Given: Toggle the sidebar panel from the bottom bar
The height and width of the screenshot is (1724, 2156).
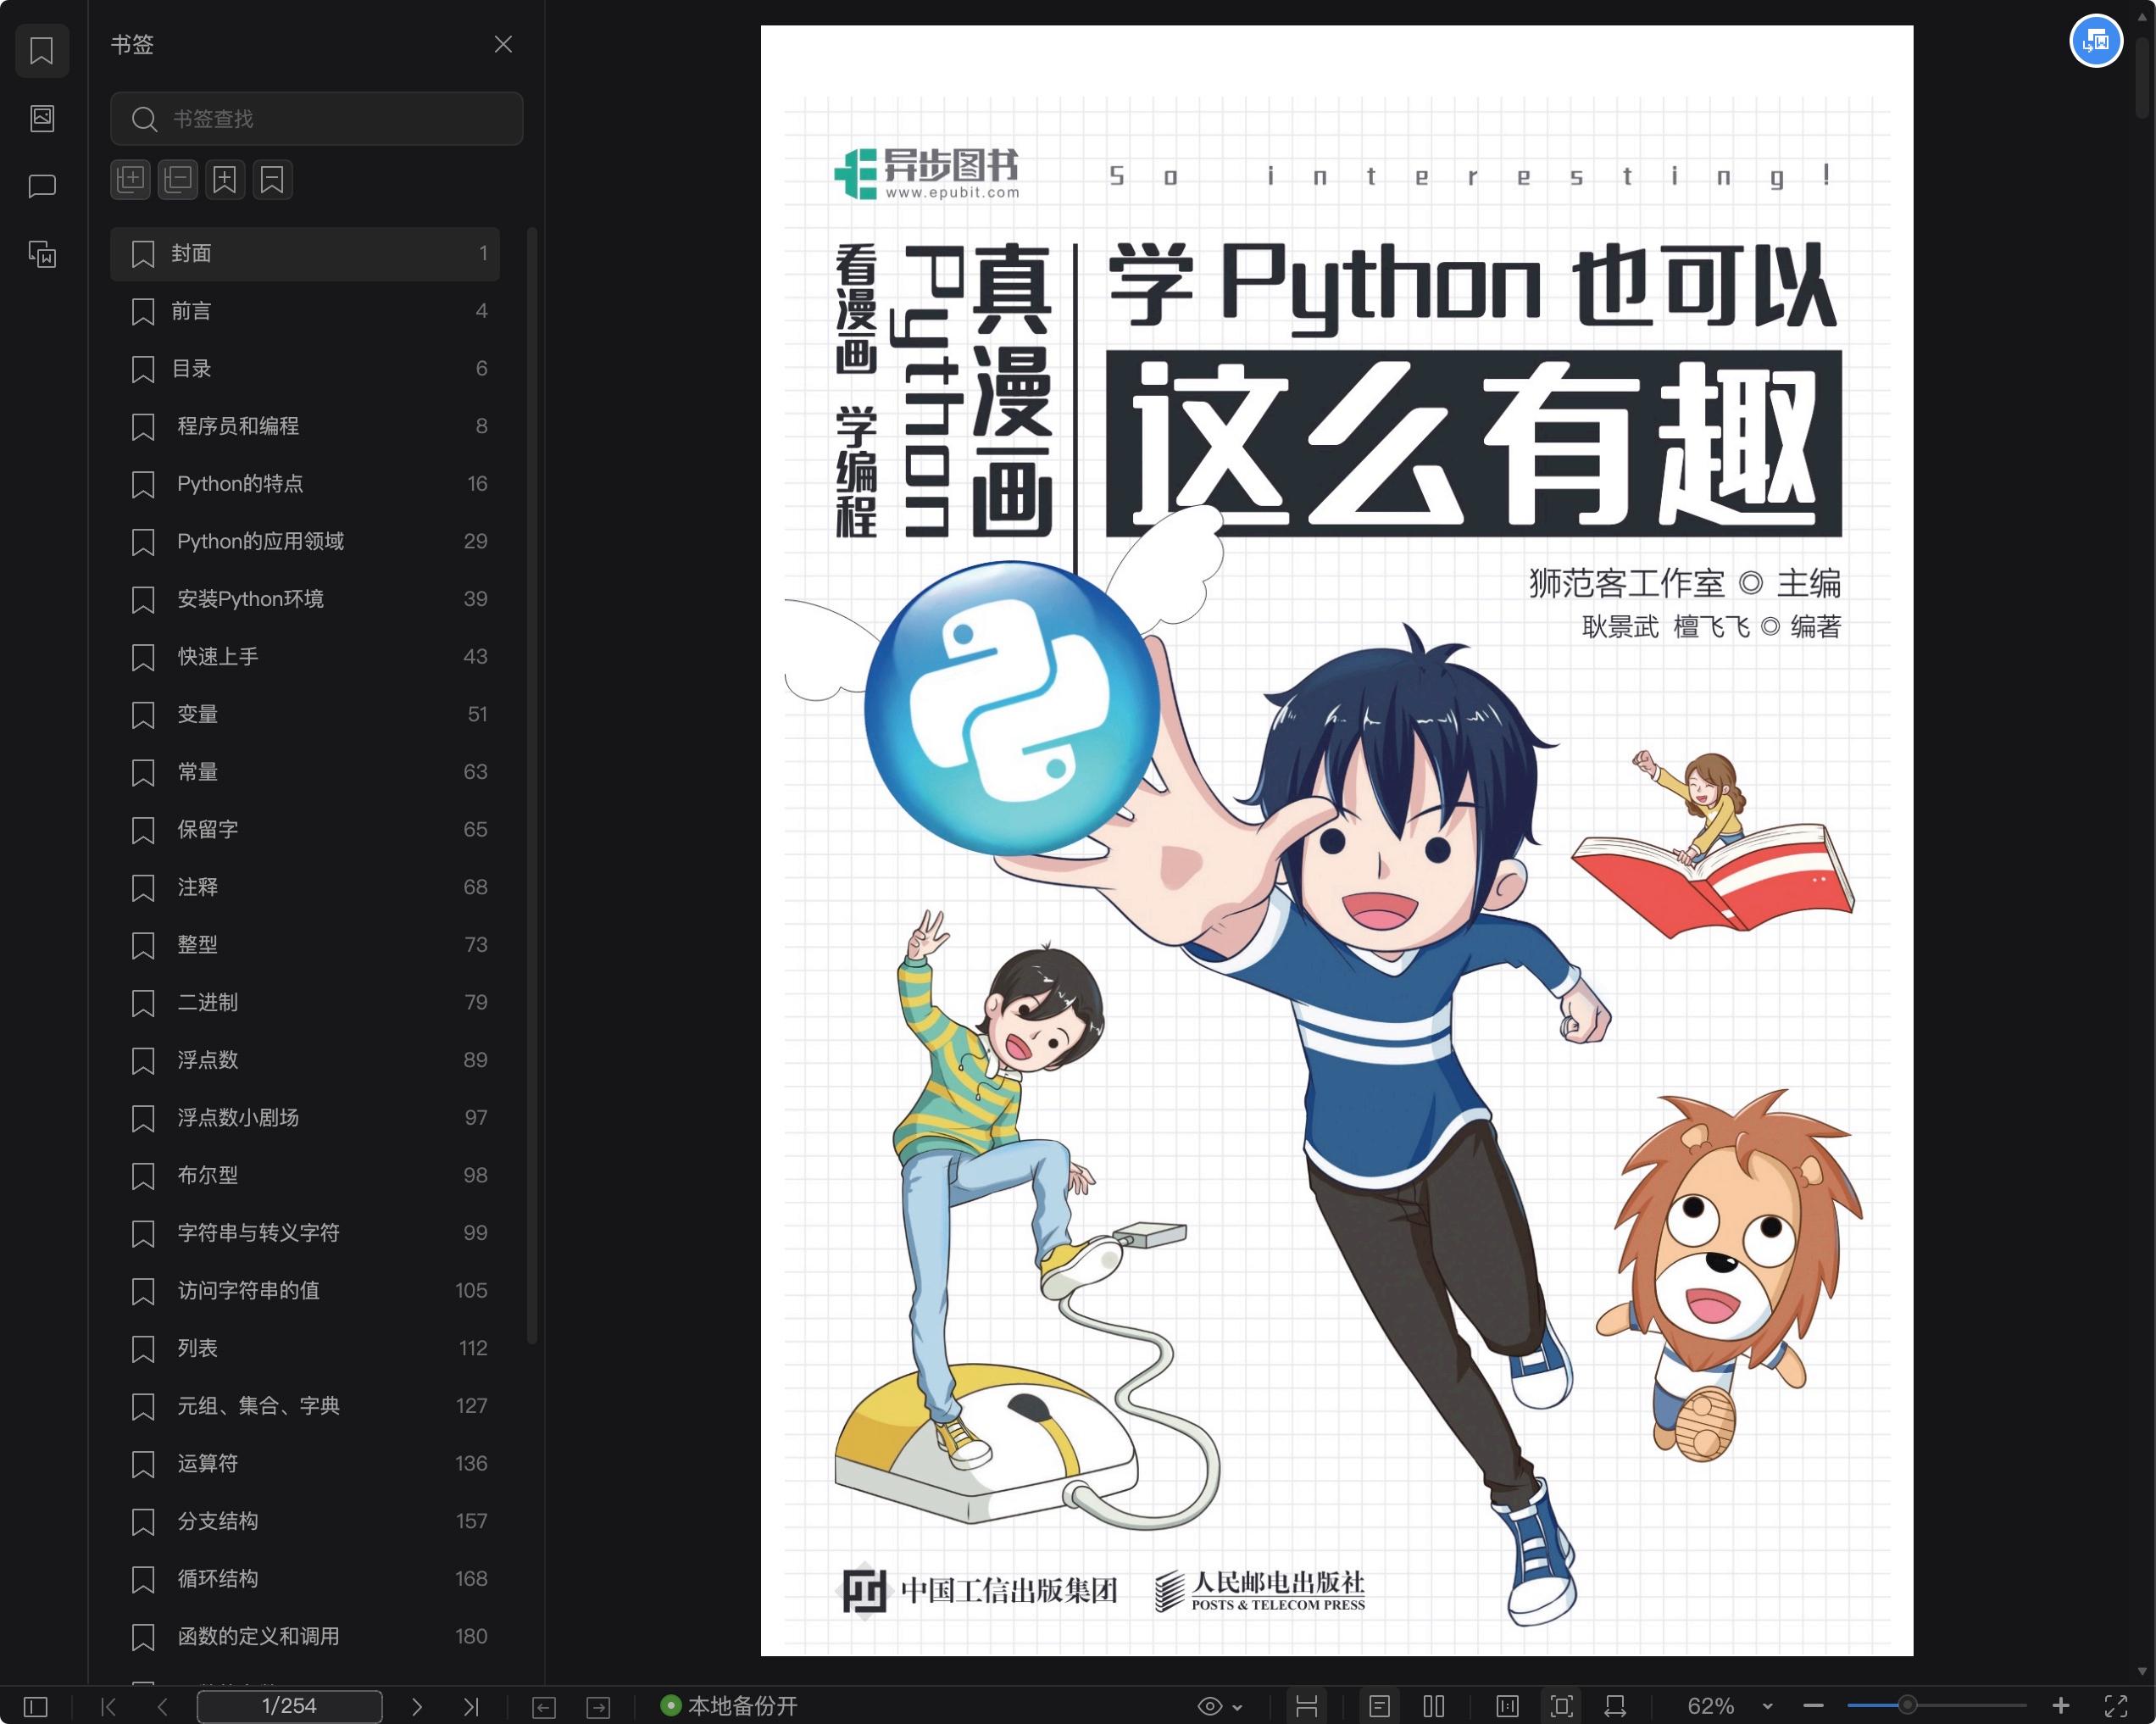Looking at the screenshot, I should pyautogui.click(x=35, y=1706).
